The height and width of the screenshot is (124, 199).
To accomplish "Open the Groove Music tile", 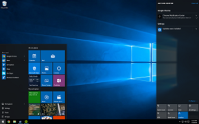I will pos(47,97).
